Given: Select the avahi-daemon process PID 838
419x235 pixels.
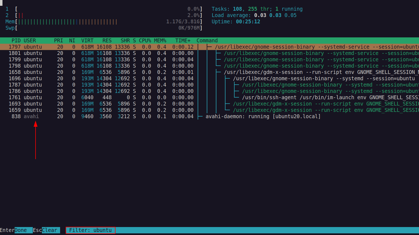Looking at the screenshot, I should point(209,117).
